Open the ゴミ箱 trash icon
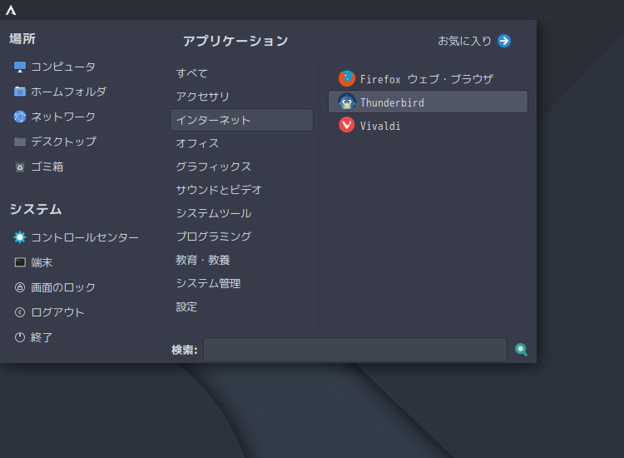The image size is (624, 458). click(x=20, y=167)
